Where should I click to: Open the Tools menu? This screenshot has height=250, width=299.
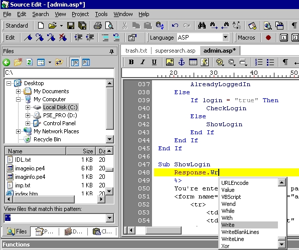tap(101, 15)
